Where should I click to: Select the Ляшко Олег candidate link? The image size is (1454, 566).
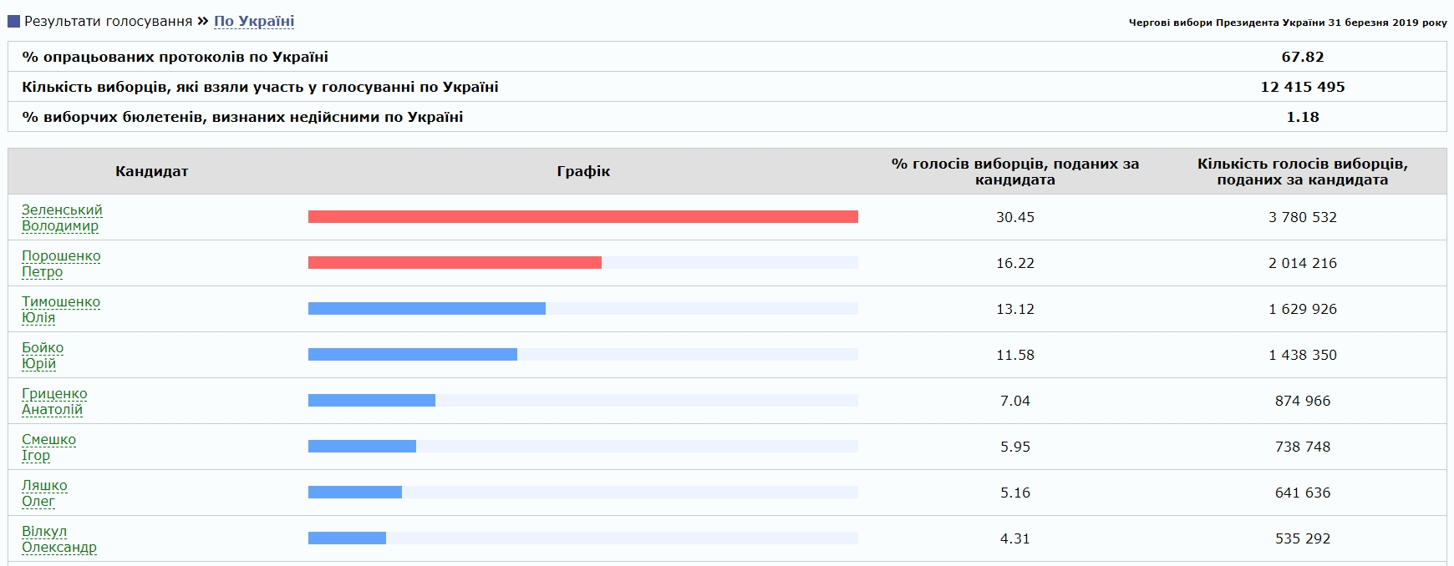pos(43,493)
